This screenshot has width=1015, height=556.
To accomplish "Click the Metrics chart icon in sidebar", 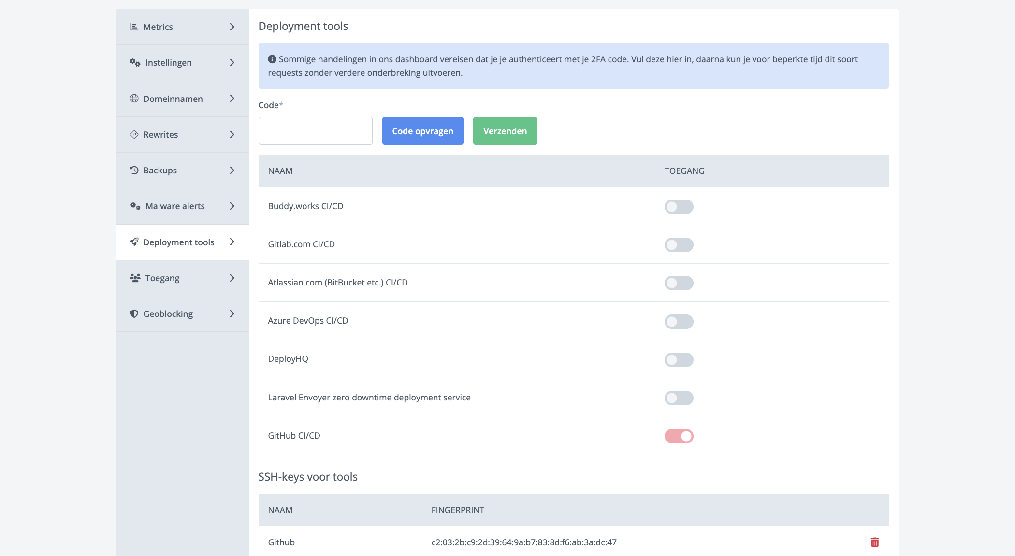I will [134, 27].
